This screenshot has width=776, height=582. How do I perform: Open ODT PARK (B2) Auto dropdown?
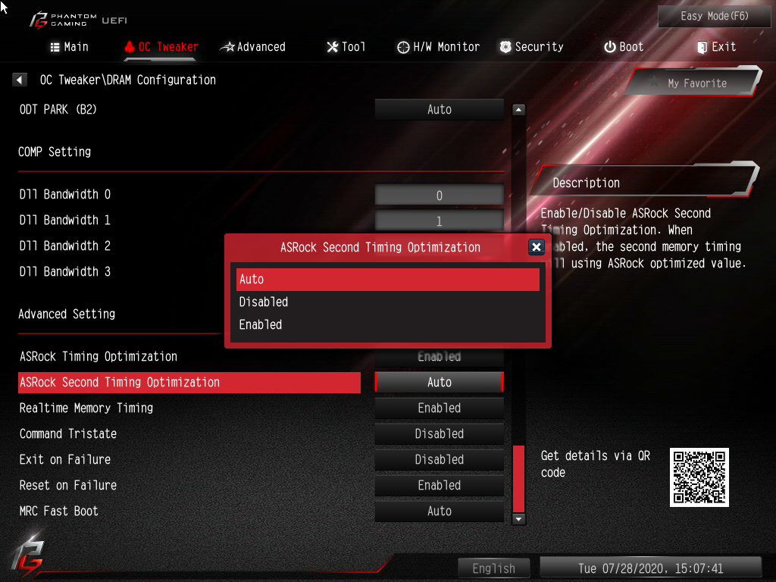pyautogui.click(x=439, y=109)
